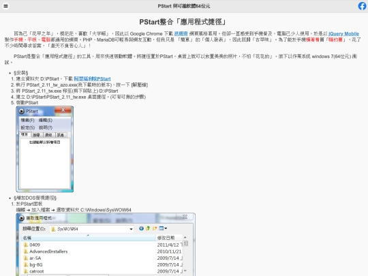Close the file selection dialog
This screenshot has width=368, height=276.
click(185, 217)
